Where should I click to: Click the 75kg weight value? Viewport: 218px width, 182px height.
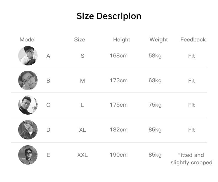[155, 105]
